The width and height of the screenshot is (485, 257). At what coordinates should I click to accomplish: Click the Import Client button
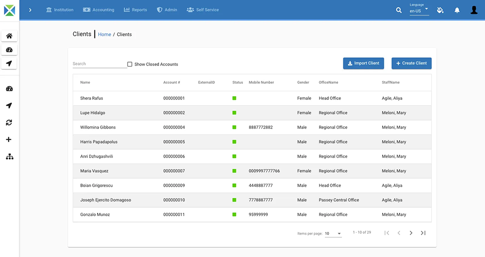tap(363, 63)
